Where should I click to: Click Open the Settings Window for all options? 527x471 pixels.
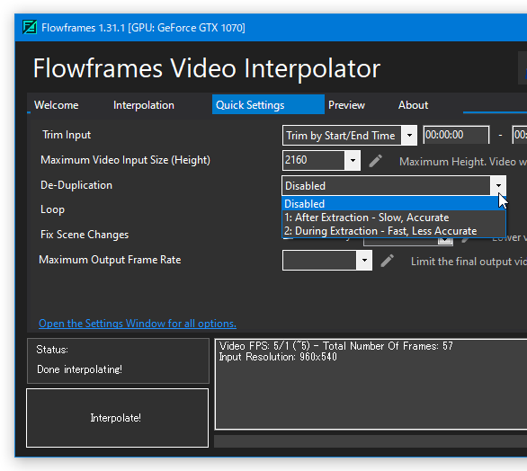point(138,324)
